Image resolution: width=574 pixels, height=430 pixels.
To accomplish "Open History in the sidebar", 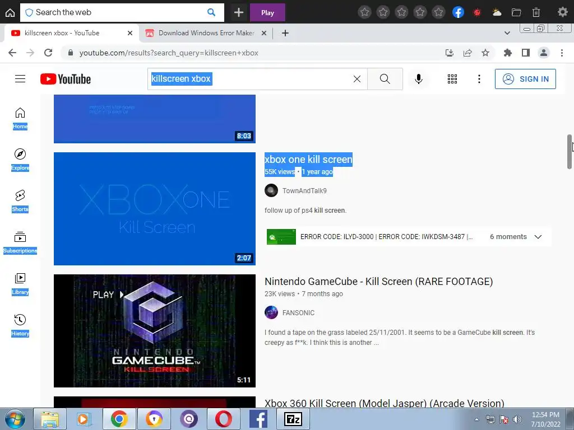I will coord(20,325).
